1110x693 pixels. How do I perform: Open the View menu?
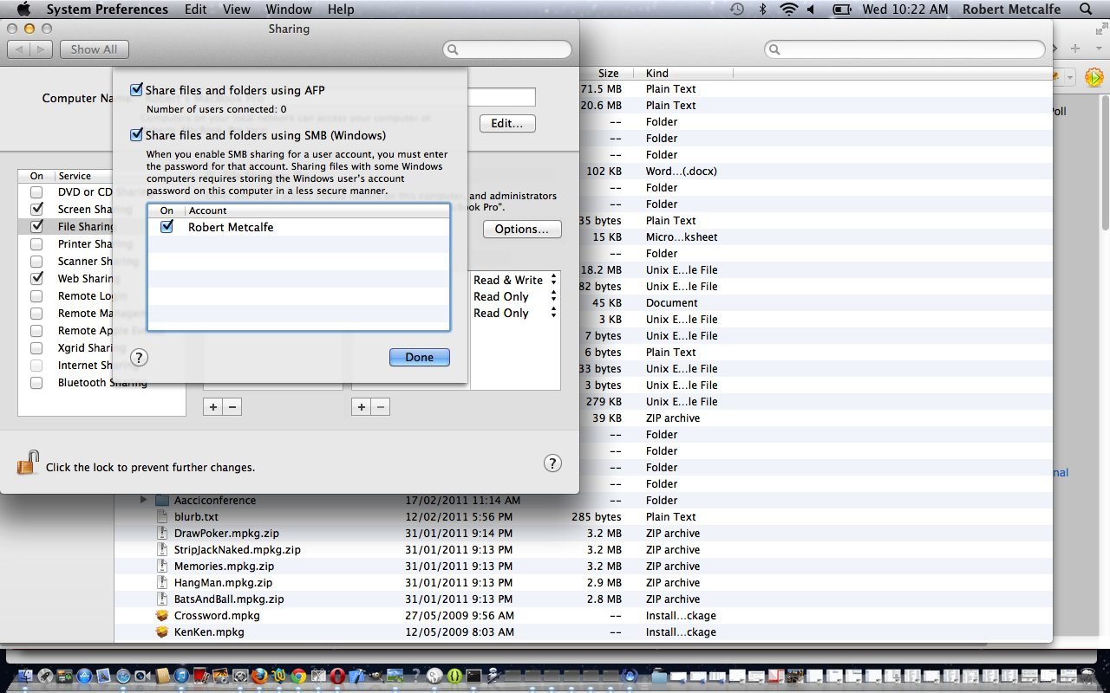point(237,10)
